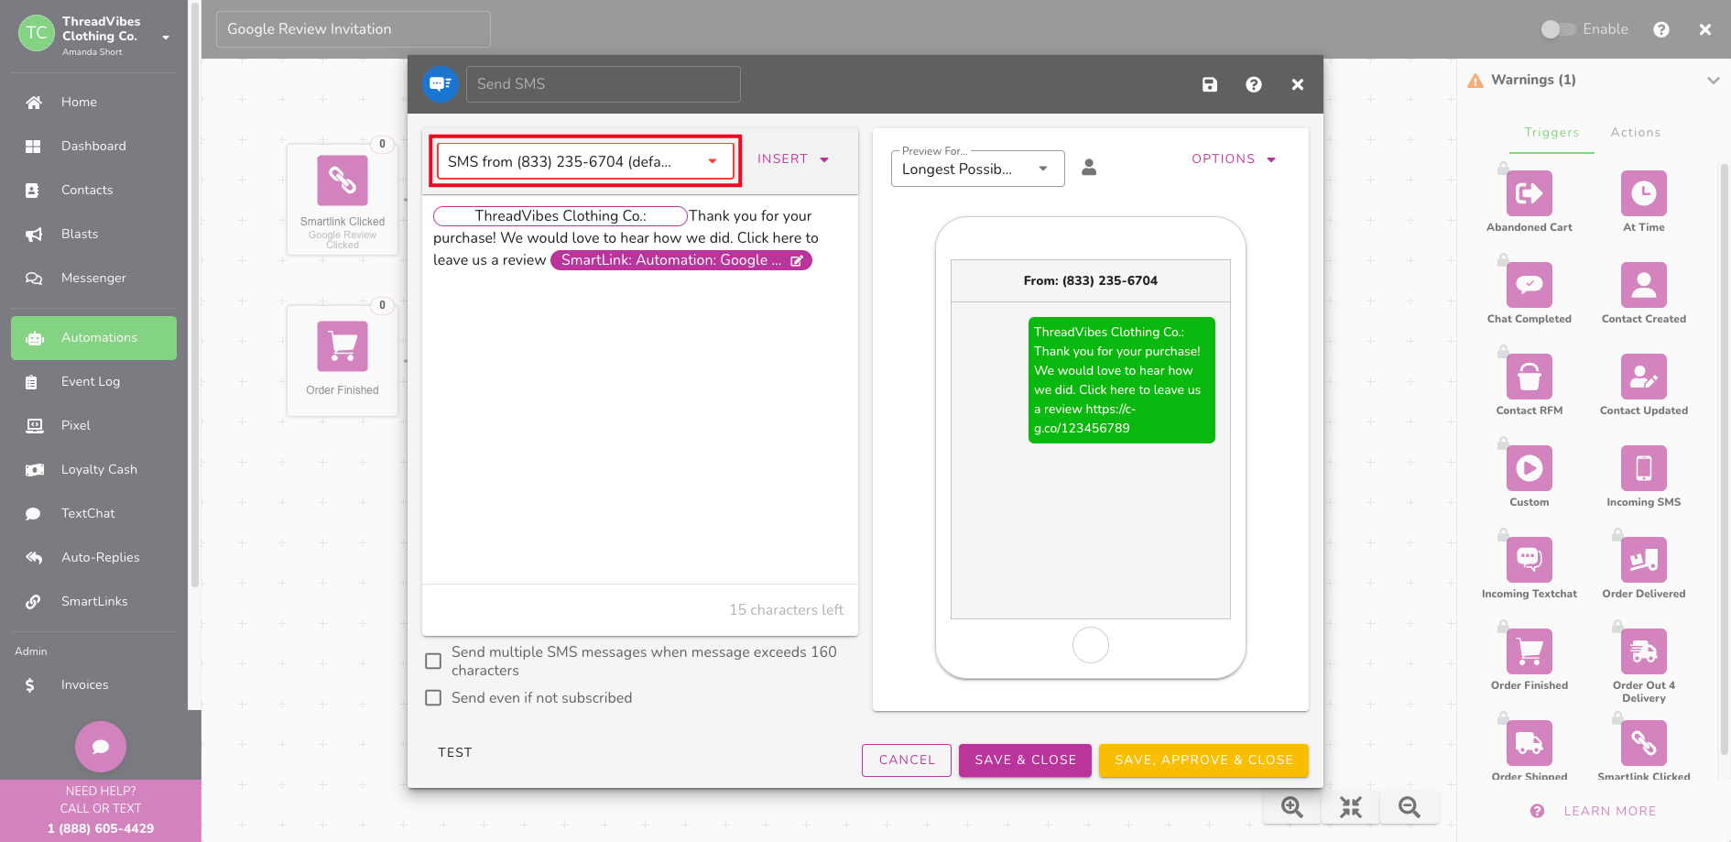This screenshot has width=1731, height=842.
Task: Open the ThreadVibes account switcher arrow
Action: coord(166,38)
